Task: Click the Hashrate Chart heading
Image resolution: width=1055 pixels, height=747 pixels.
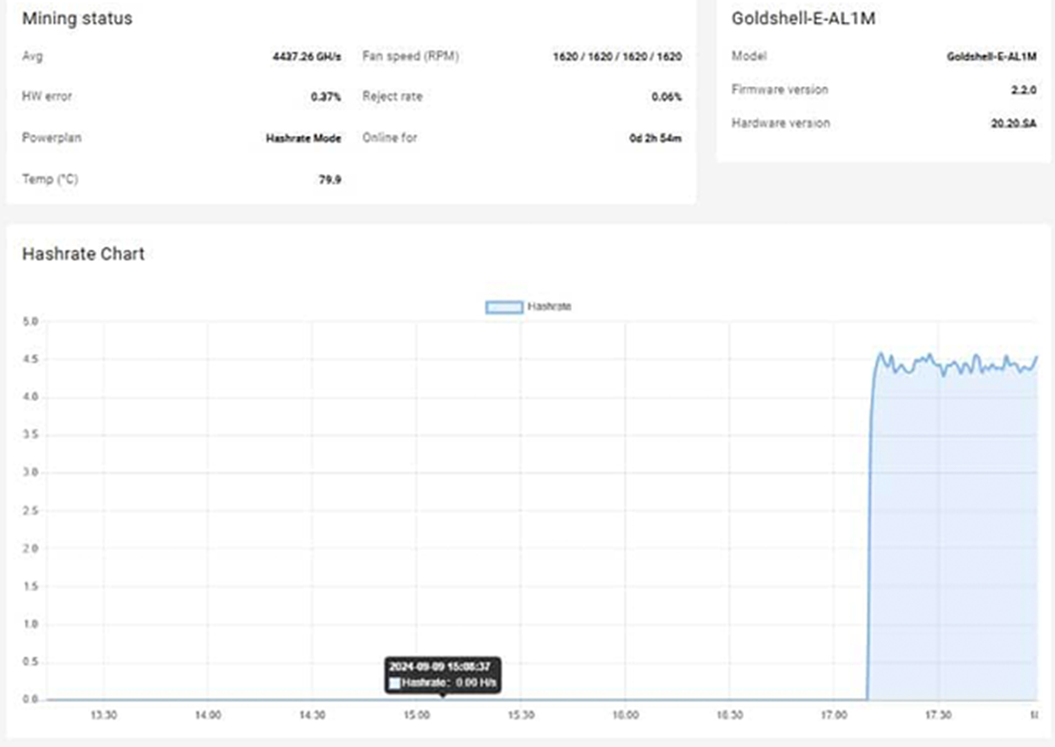Action: [x=83, y=254]
